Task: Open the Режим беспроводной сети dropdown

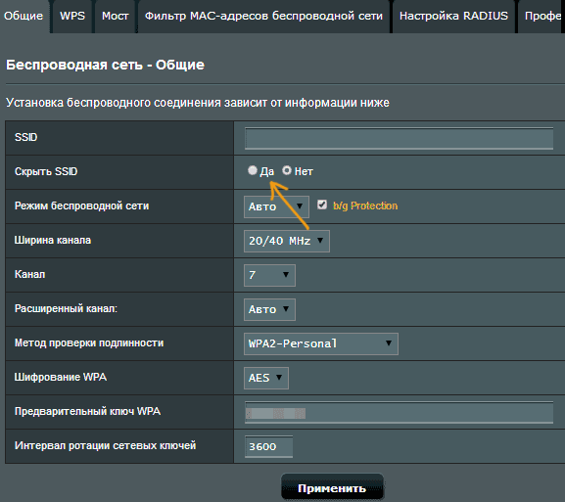Action: coord(276,206)
